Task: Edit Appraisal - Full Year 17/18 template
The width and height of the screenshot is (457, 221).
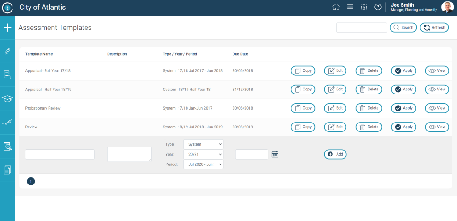Action: [x=336, y=70]
